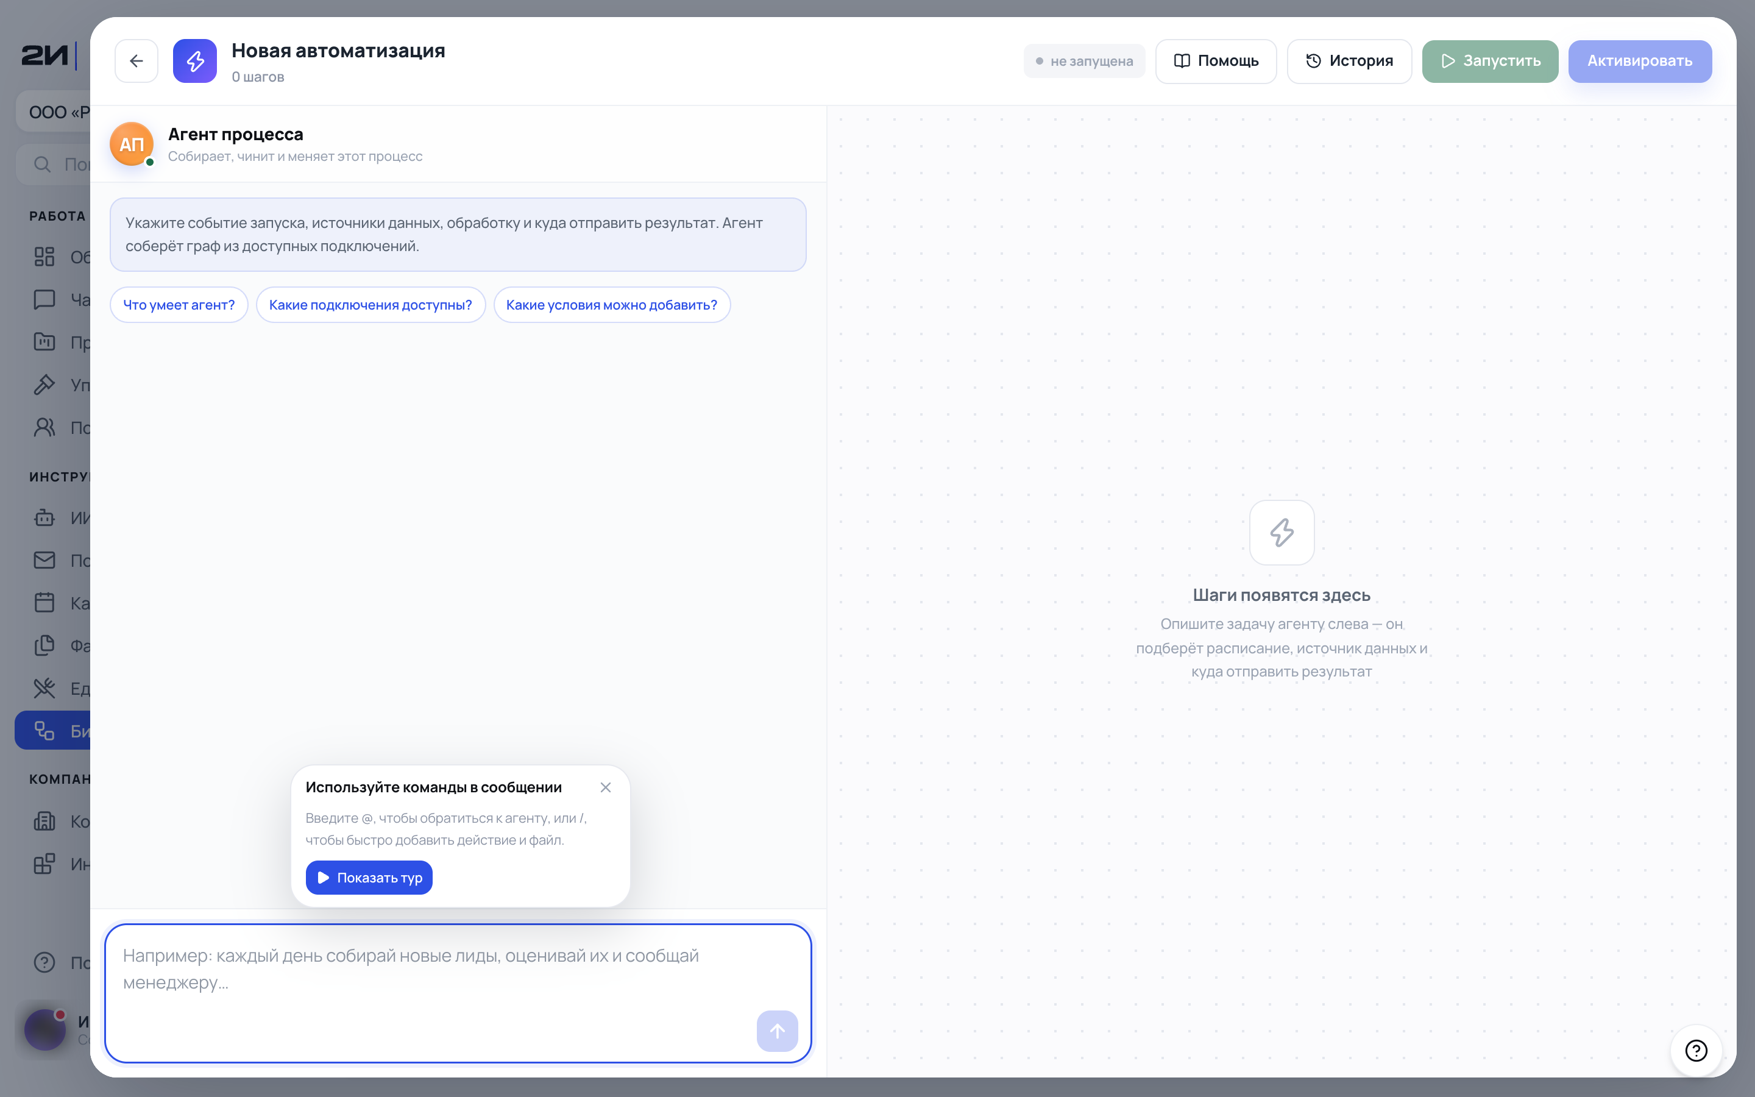Open the files copy icon in sidebar
The width and height of the screenshot is (1755, 1097).
(x=44, y=646)
